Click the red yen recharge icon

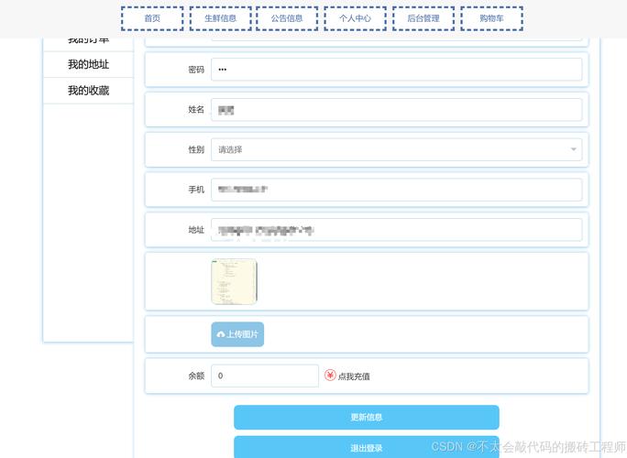tap(330, 376)
